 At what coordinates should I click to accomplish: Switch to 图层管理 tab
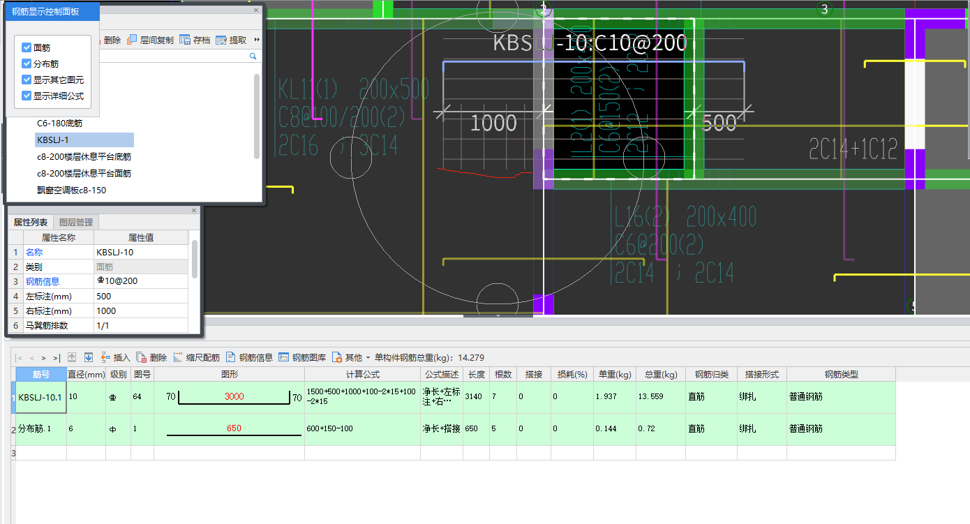(x=76, y=222)
